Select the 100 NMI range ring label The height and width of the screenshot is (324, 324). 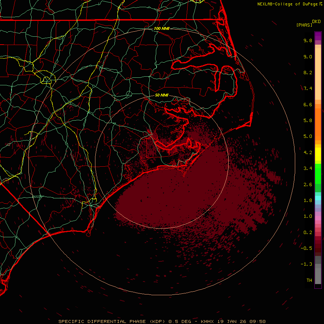click(x=162, y=28)
